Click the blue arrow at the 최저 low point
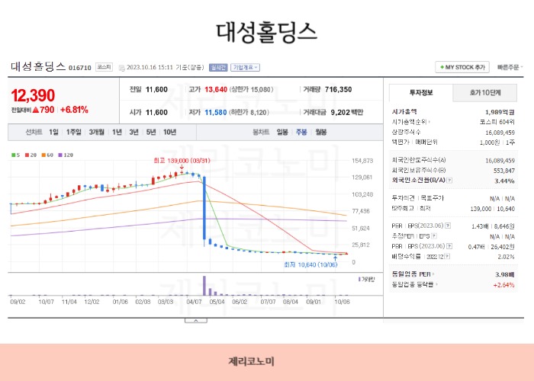 point(335,258)
